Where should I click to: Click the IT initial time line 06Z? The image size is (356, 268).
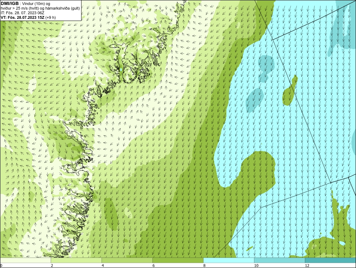click(x=22, y=13)
